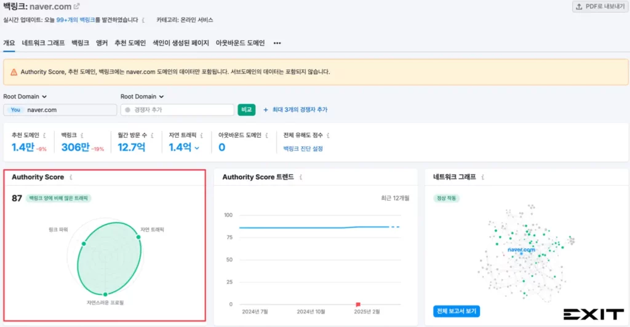Click the Authority Score value 87
This screenshot has height=327, width=630.
(17, 198)
